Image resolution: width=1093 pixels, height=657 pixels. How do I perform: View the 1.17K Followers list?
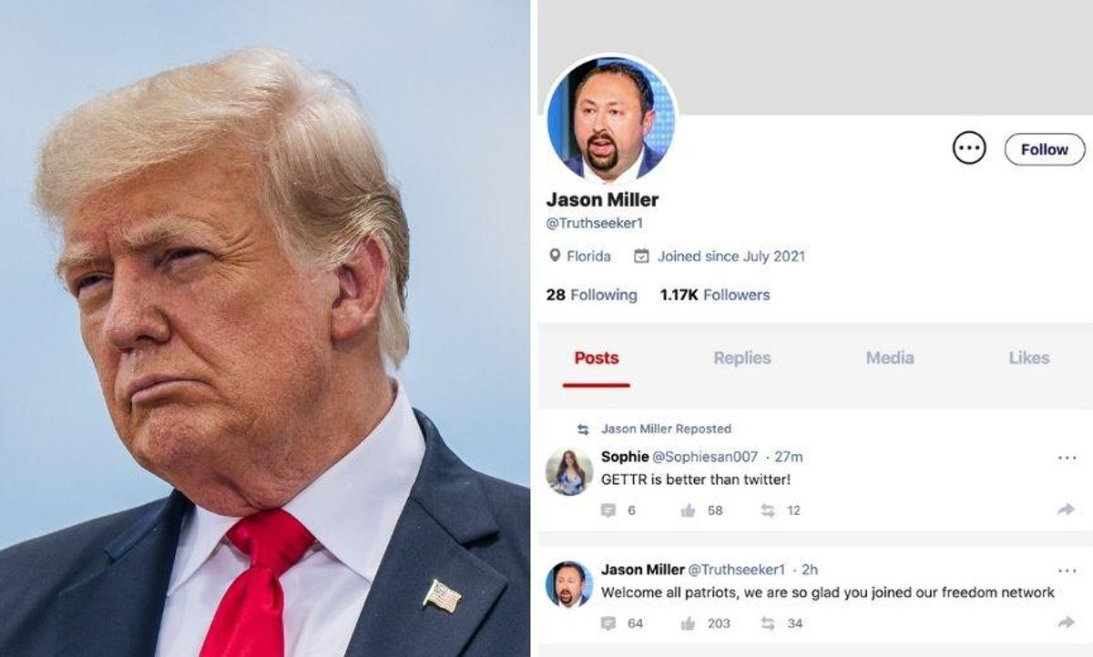tap(715, 295)
